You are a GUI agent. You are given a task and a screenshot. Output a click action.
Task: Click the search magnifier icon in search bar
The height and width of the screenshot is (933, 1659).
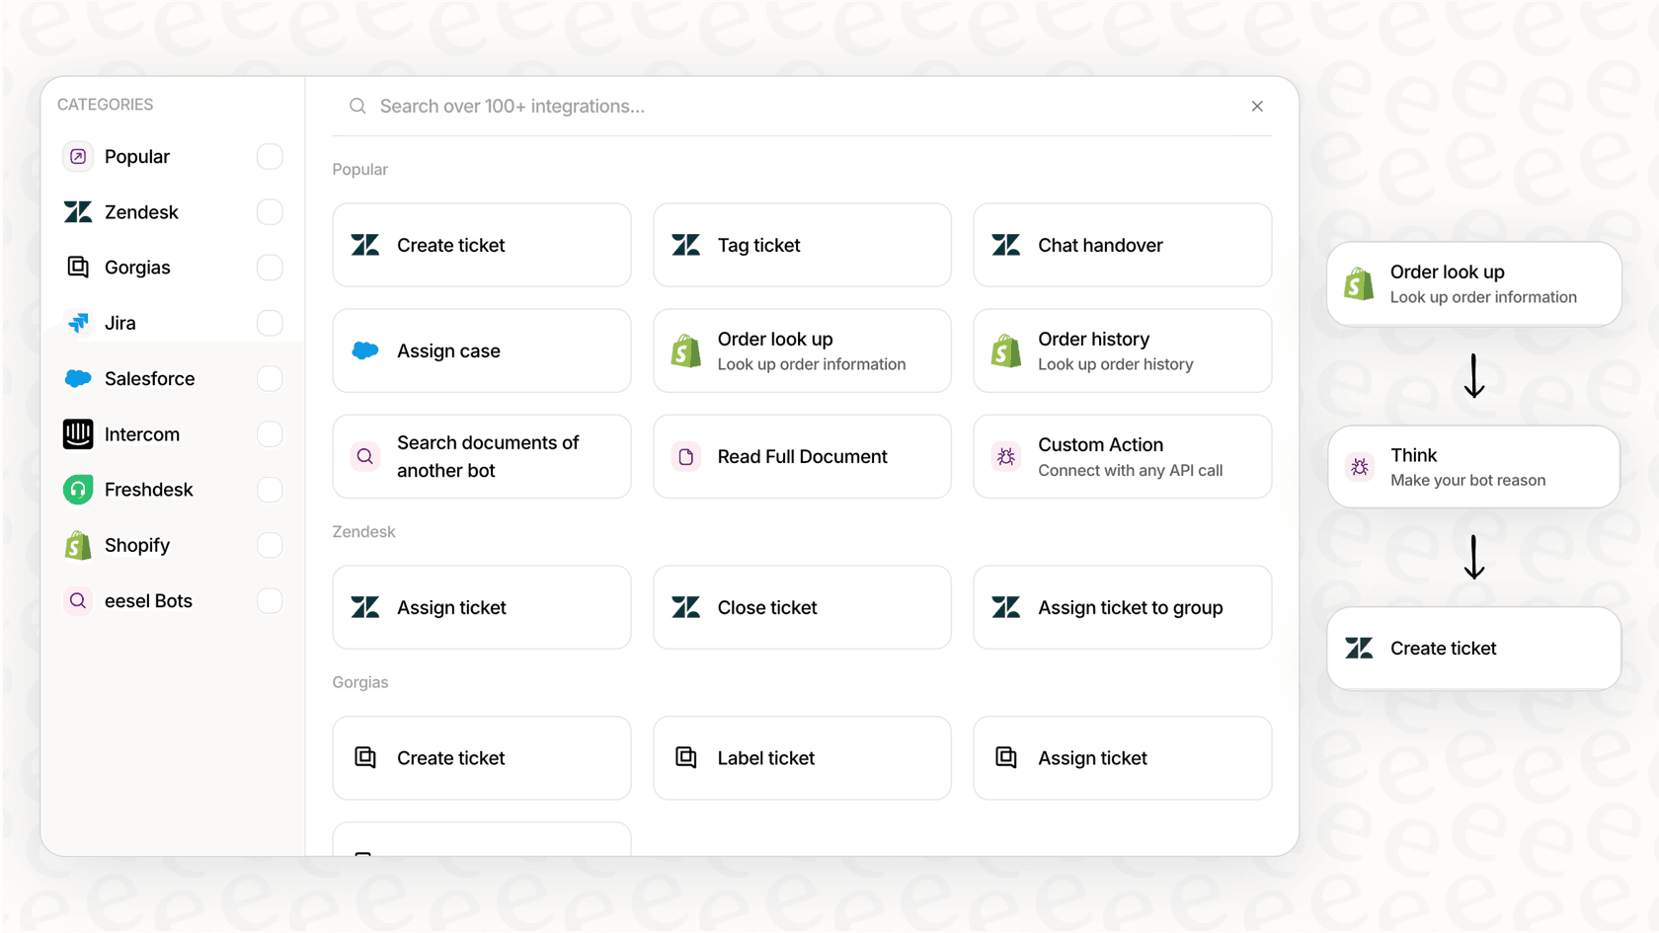coord(357,107)
